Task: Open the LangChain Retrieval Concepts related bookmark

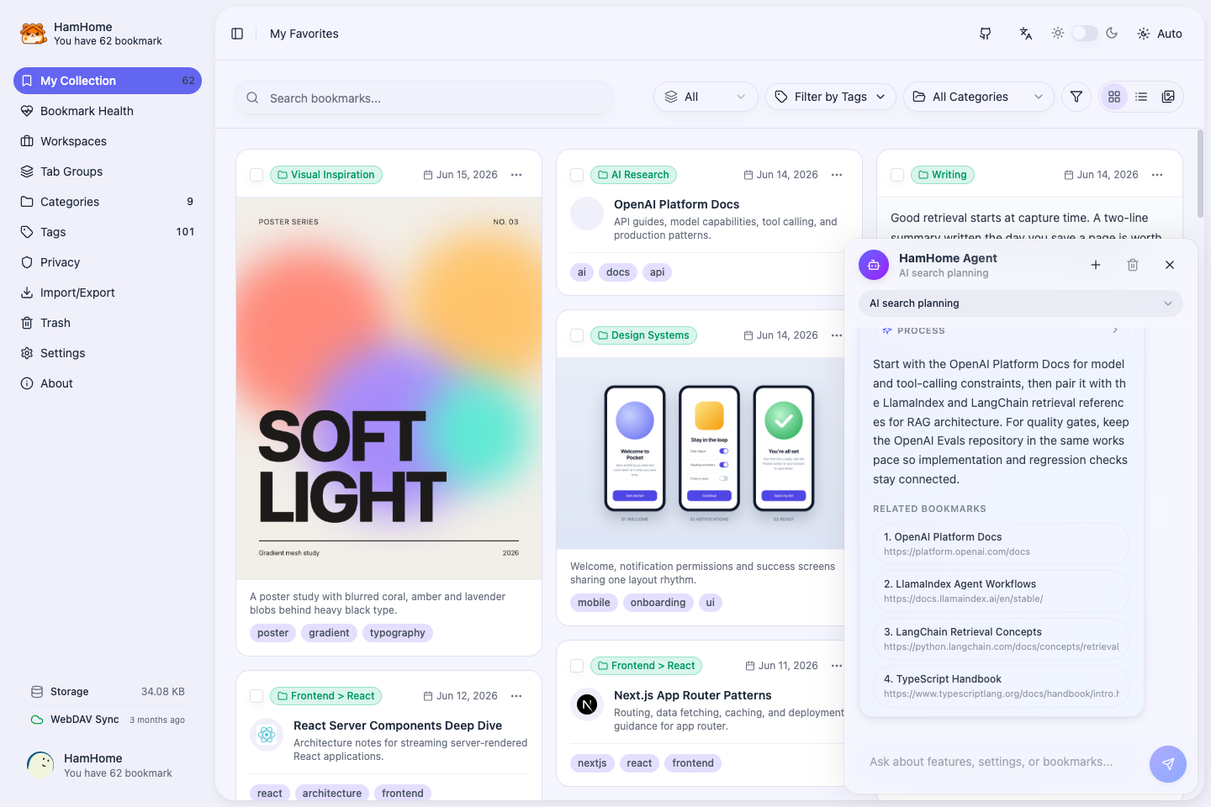Action: coord(1001,639)
